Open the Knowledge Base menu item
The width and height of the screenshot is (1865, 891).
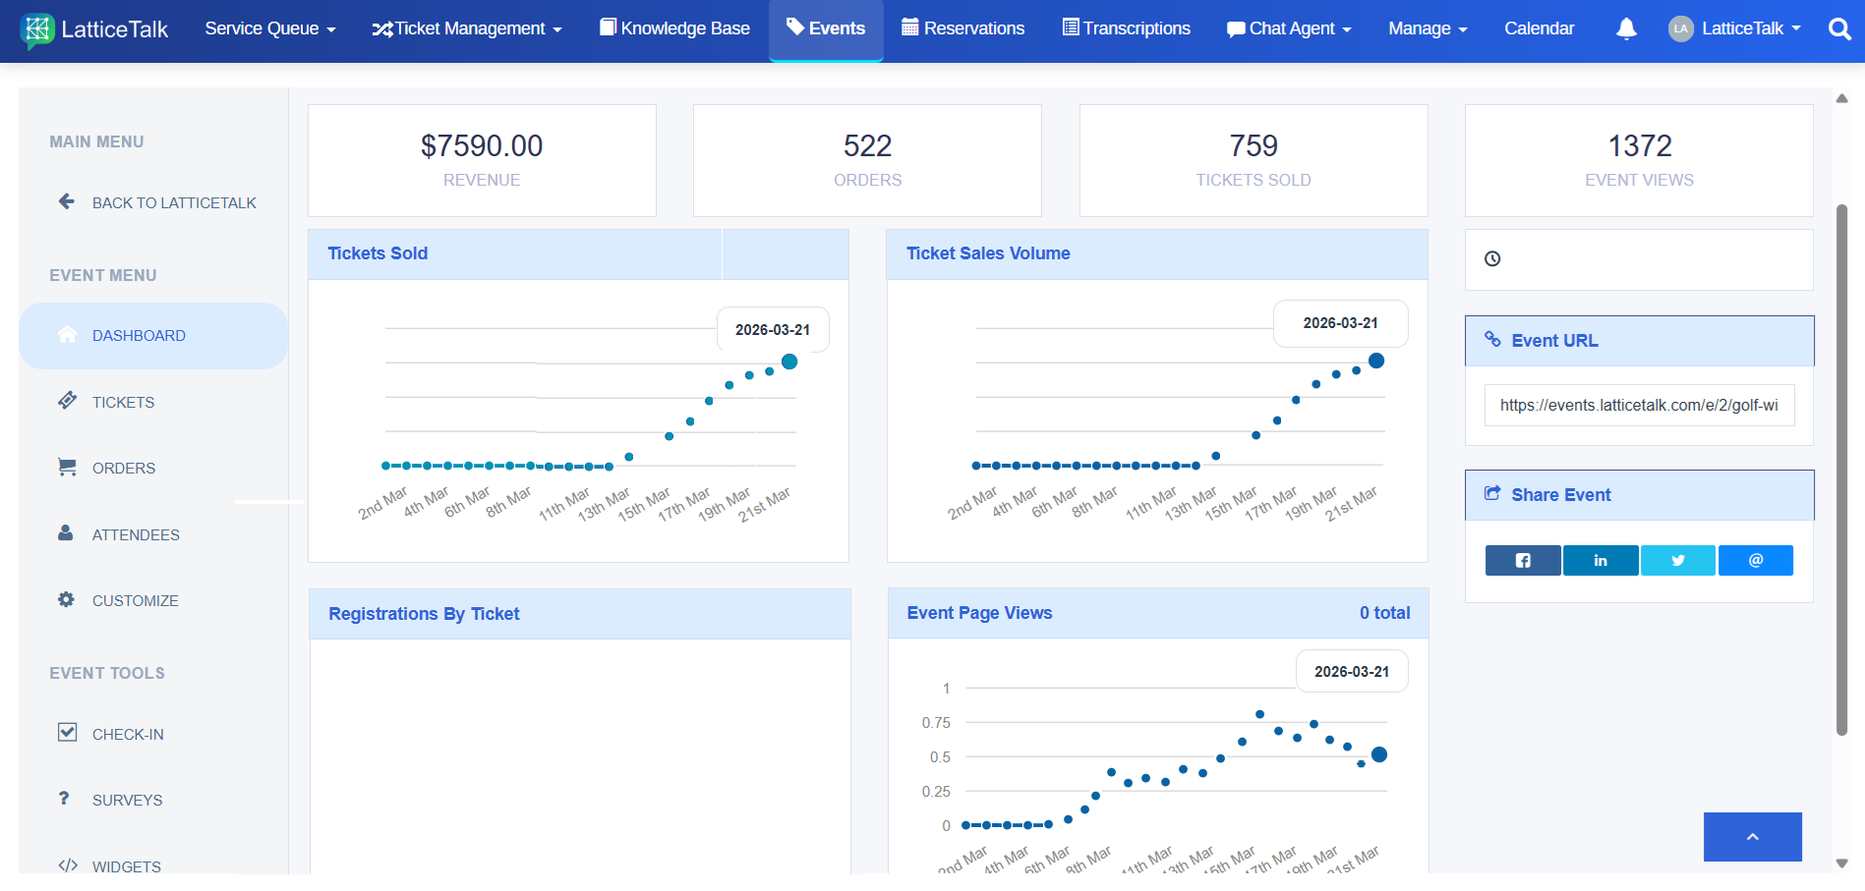pyautogui.click(x=673, y=28)
